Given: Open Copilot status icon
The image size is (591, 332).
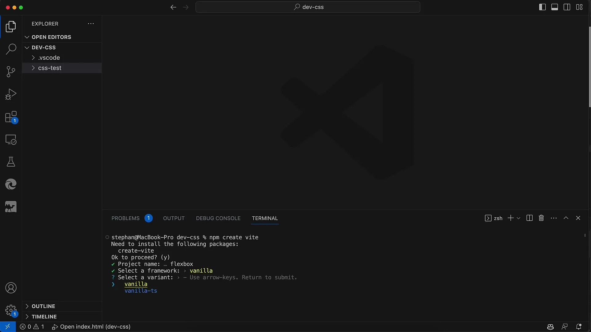Looking at the screenshot, I should click(x=550, y=327).
